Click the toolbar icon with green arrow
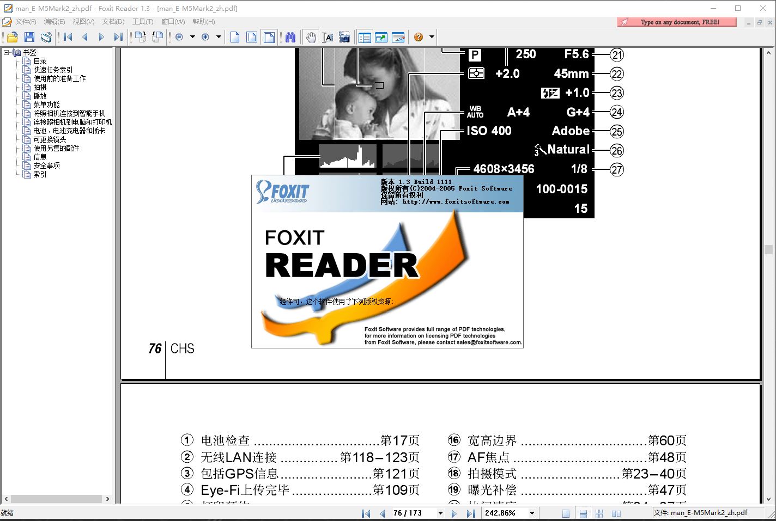Image resolution: width=776 pixels, height=521 pixels. coord(381,37)
